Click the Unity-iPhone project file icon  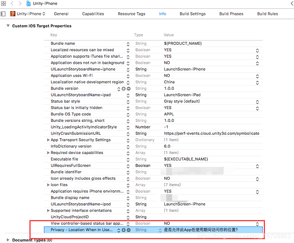29,3
